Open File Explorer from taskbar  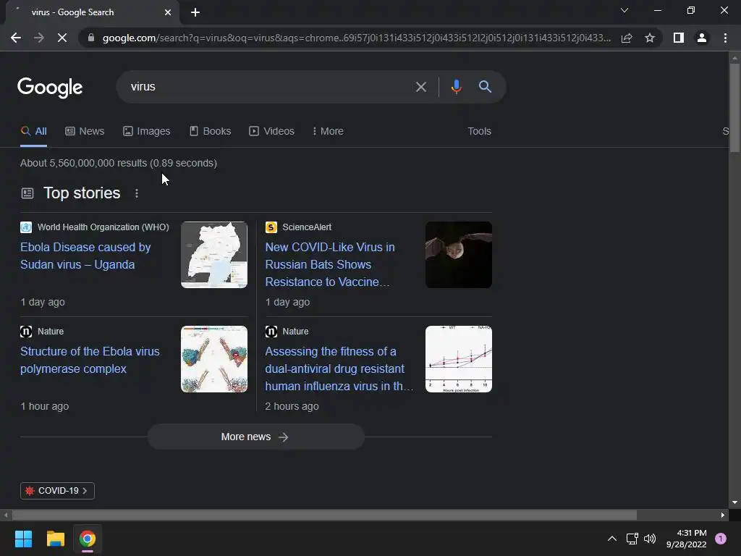pyautogui.click(x=55, y=539)
